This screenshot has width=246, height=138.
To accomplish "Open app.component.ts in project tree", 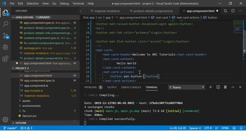I will [45, 85].
